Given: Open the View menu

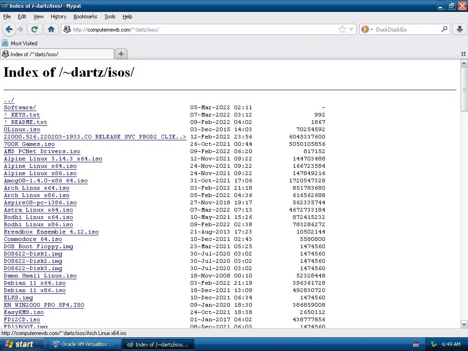Looking at the screenshot, I should (x=38, y=16).
